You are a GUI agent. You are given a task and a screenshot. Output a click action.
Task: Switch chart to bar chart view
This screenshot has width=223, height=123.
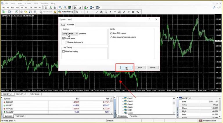(x=46, y=7)
